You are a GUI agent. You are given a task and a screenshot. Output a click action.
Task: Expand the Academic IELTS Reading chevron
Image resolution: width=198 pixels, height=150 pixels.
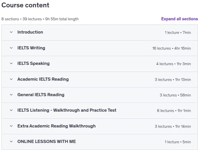pyautogui.click(x=11, y=79)
